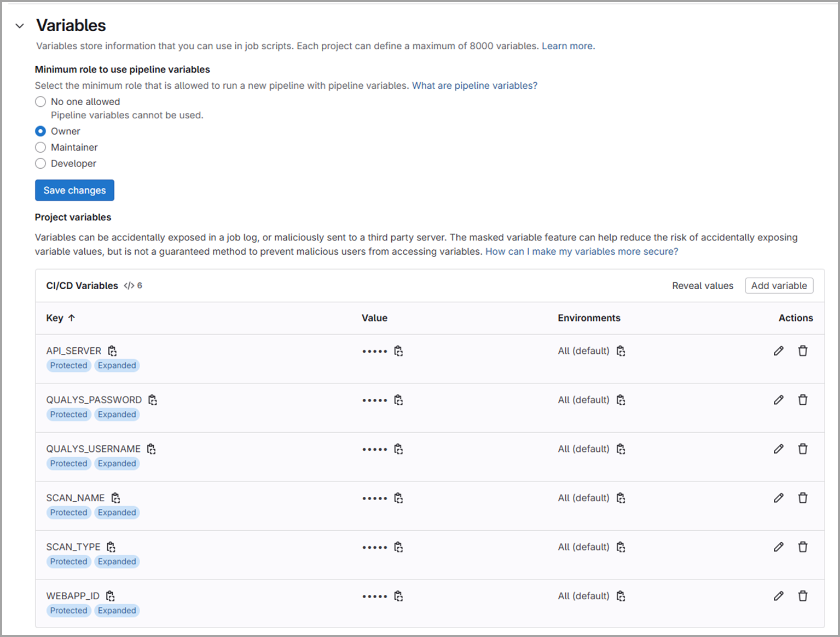Copy the SCAN_NAME environment scope
Screen dimensions: 840x637
click(x=621, y=498)
